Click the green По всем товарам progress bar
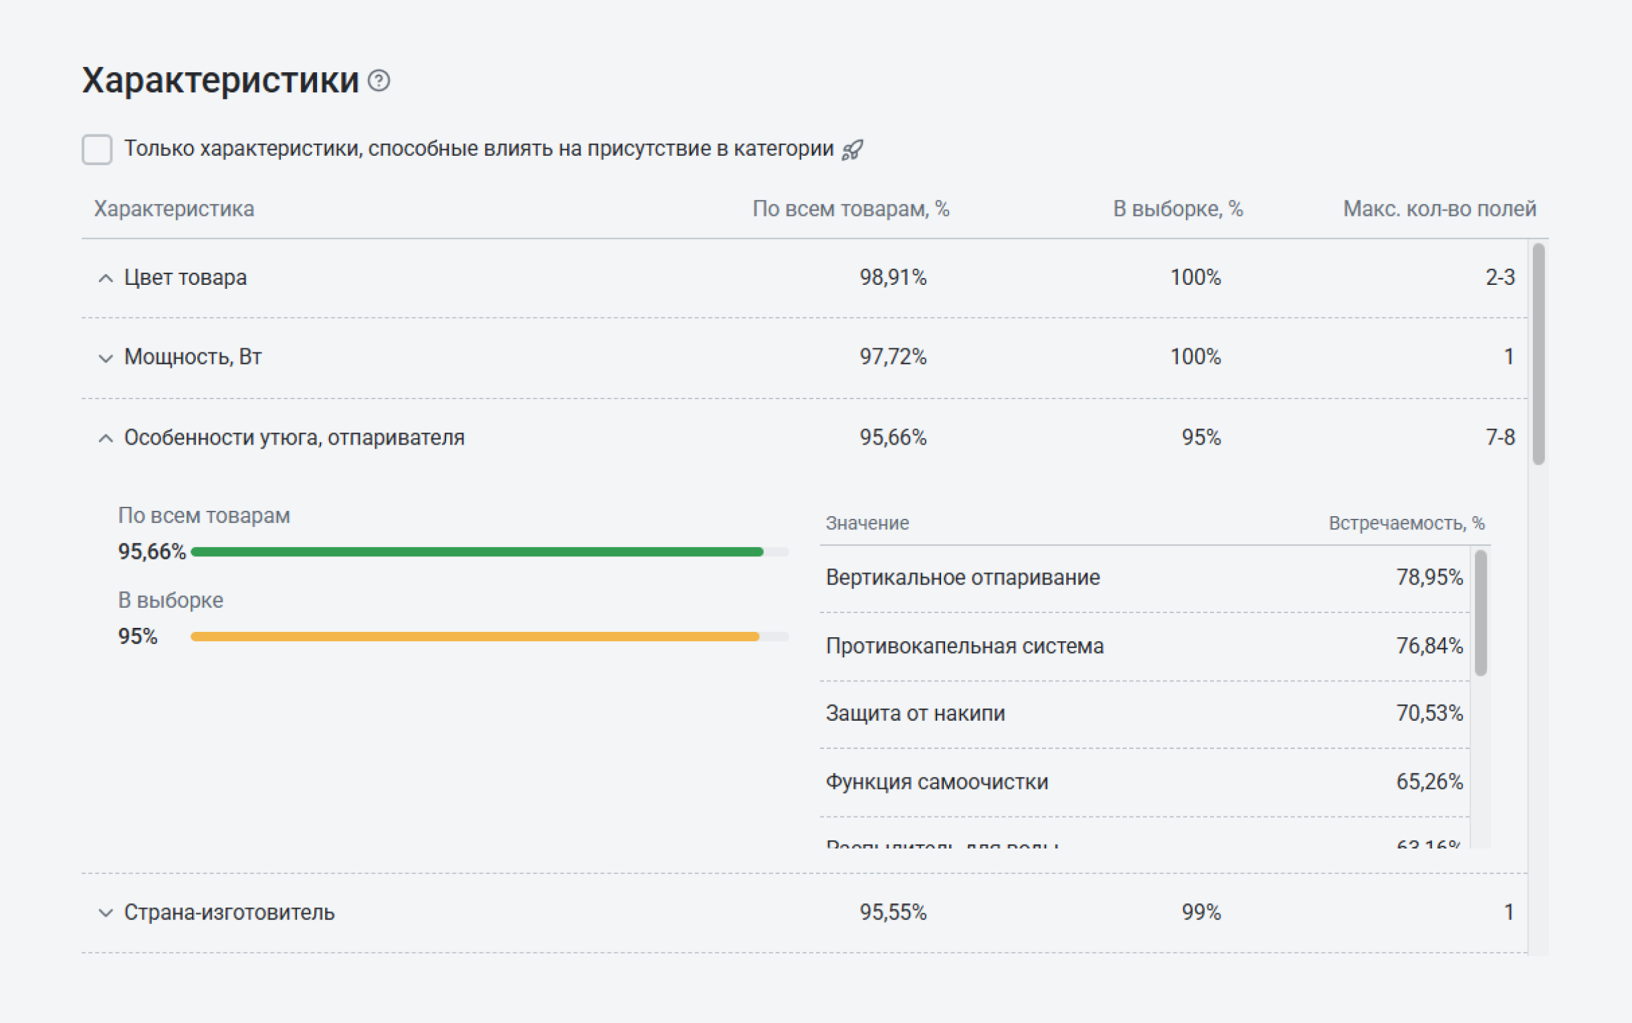This screenshot has height=1023, width=1632. coord(477,552)
